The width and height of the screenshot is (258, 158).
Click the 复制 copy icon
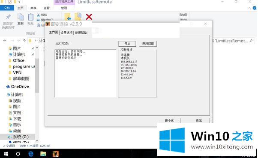(x=21, y=17)
